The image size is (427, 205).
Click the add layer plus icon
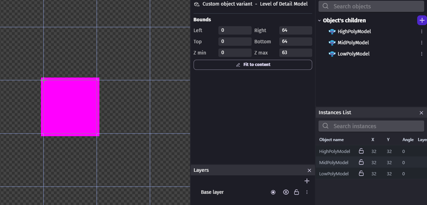(307, 181)
